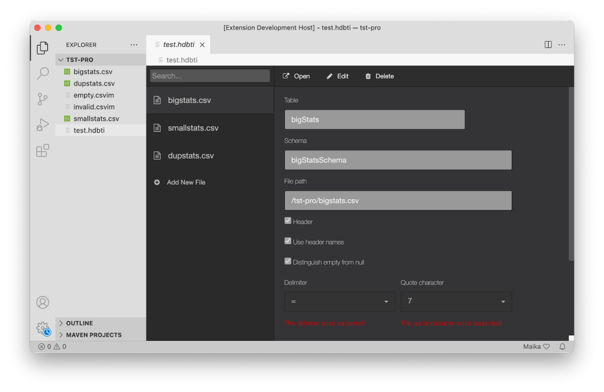This screenshot has width=604, height=392.
Task: Open notifications bell in status bar
Action: click(x=562, y=346)
